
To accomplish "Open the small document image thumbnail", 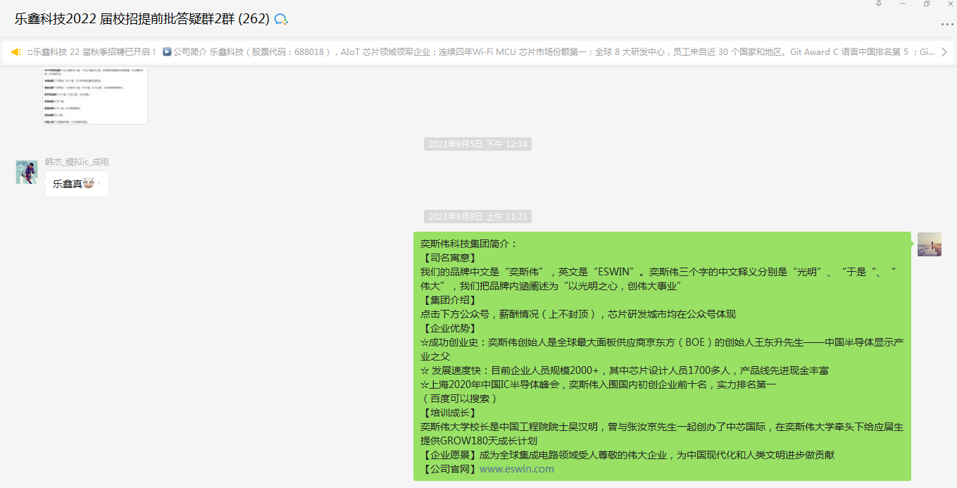I will click(x=95, y=96).
